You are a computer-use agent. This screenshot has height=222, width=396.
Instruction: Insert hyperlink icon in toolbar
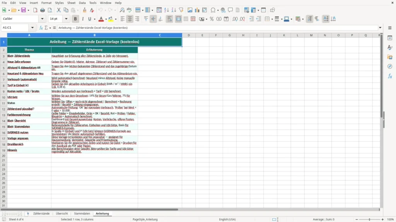click(x=223, y=10)
